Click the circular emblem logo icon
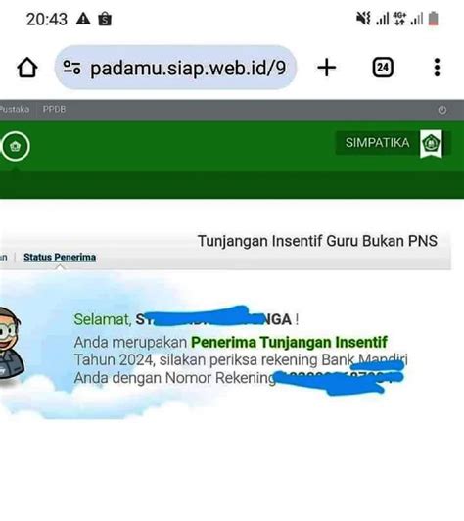This screenshot has width=464, height=521. [x=15, y=146]
